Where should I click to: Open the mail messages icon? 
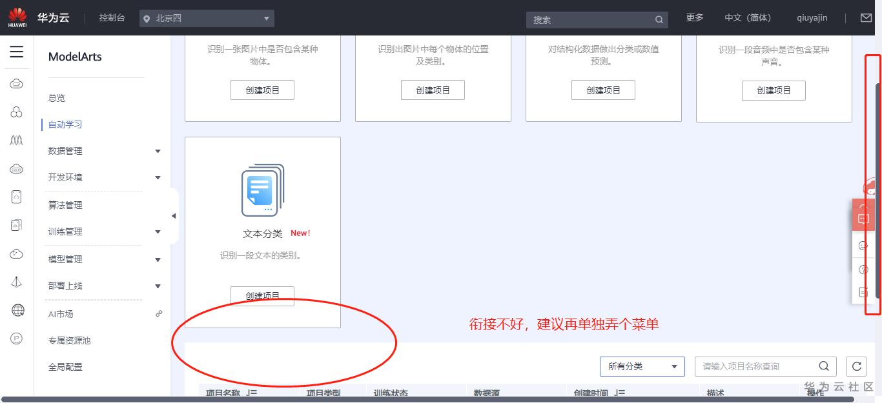click(867, 18)
